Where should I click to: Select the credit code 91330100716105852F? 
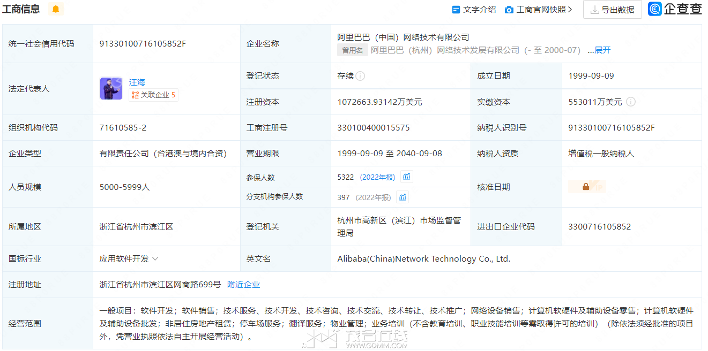[143, 44]
